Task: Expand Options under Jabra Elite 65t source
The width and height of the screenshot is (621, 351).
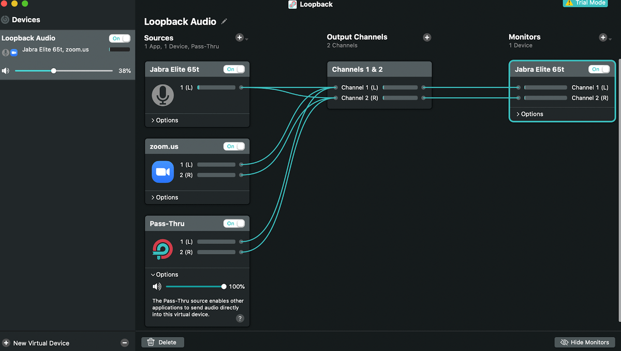Action: click(165, 120)
